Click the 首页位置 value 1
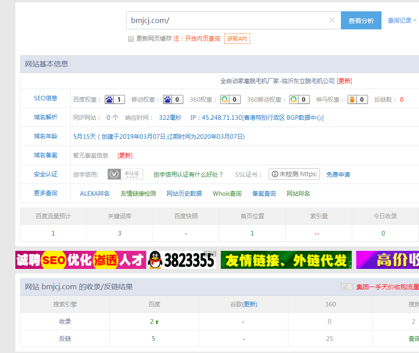 pos(252,234)
